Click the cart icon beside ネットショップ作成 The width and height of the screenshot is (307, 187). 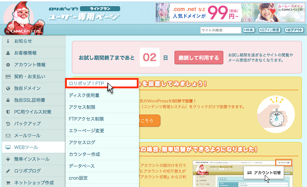tap(8, 182)
